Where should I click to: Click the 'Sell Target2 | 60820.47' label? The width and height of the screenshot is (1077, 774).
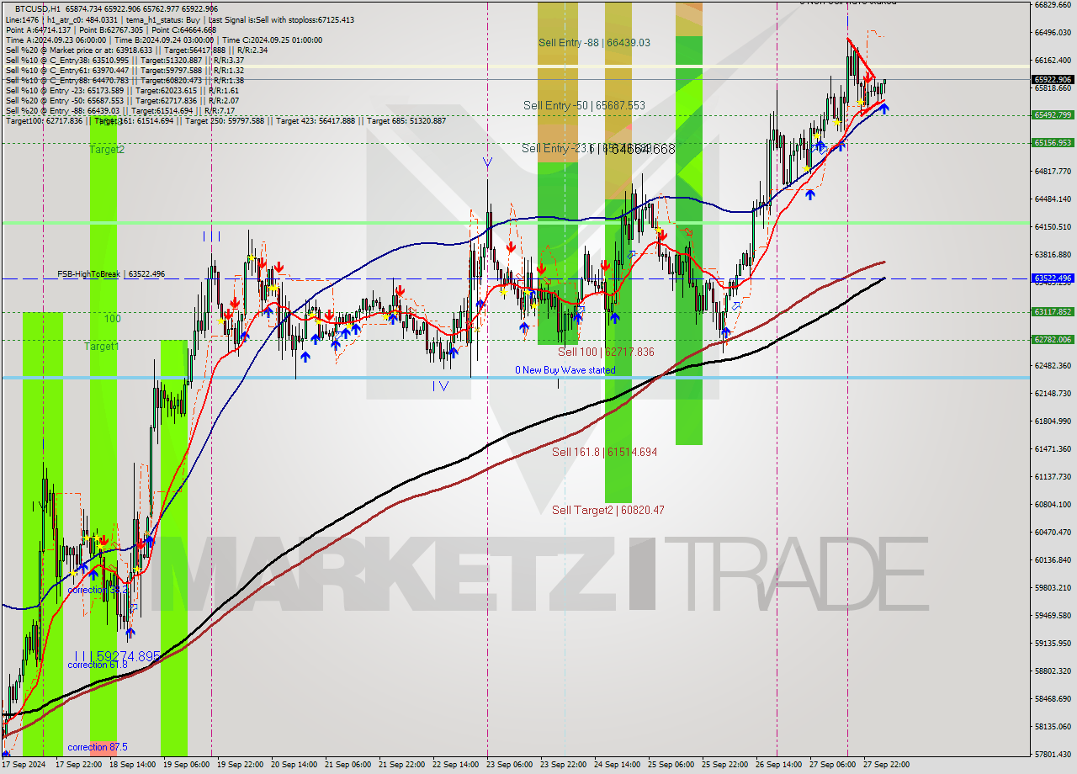pyautogui.click(x=607, y=510)
